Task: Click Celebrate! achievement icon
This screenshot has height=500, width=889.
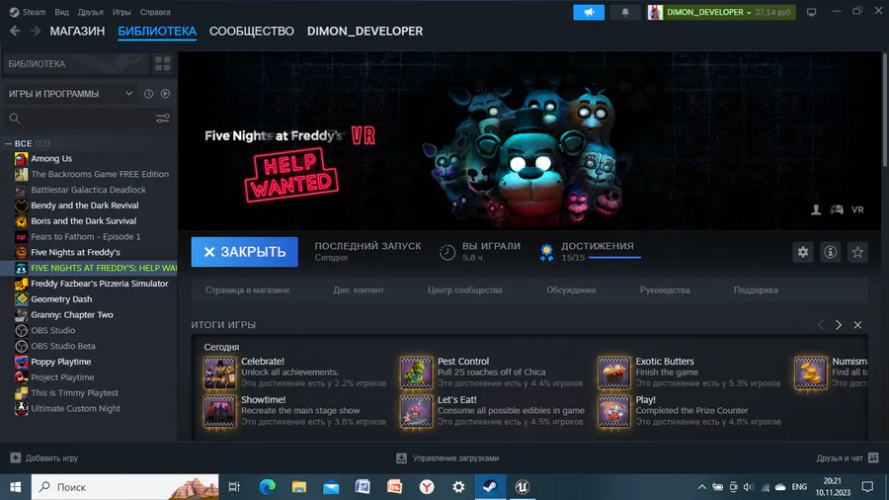Action: coord(220,373)
